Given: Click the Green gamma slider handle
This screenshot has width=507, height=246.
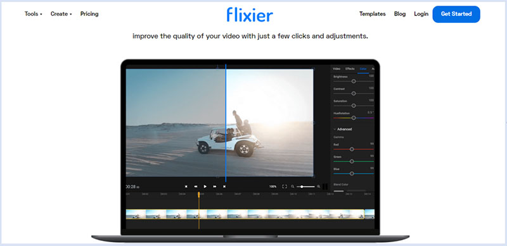Looking at the screenshot, I should pos(352,161).
